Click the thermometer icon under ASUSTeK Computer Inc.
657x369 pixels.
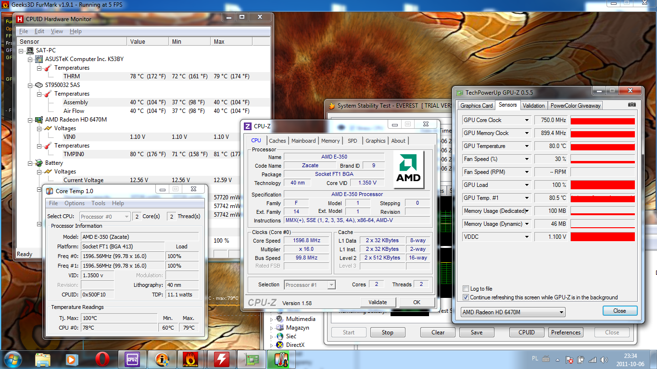pyautogui.click(x=48, y=68)
